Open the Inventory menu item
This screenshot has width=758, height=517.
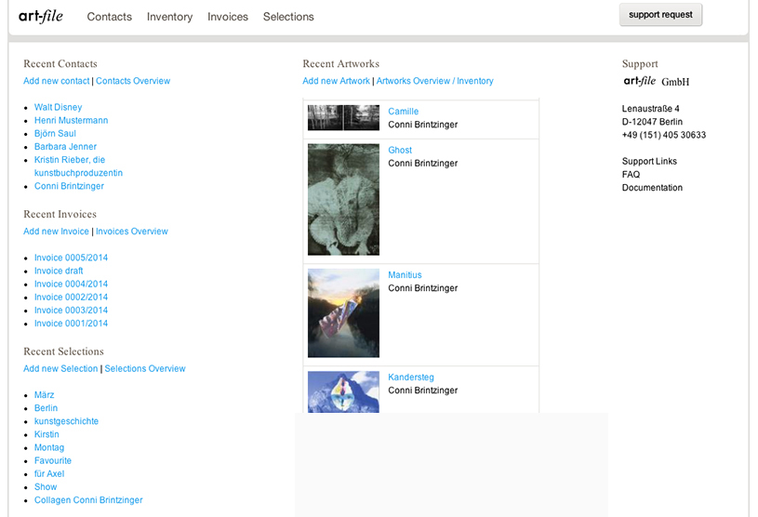[169, 17]
